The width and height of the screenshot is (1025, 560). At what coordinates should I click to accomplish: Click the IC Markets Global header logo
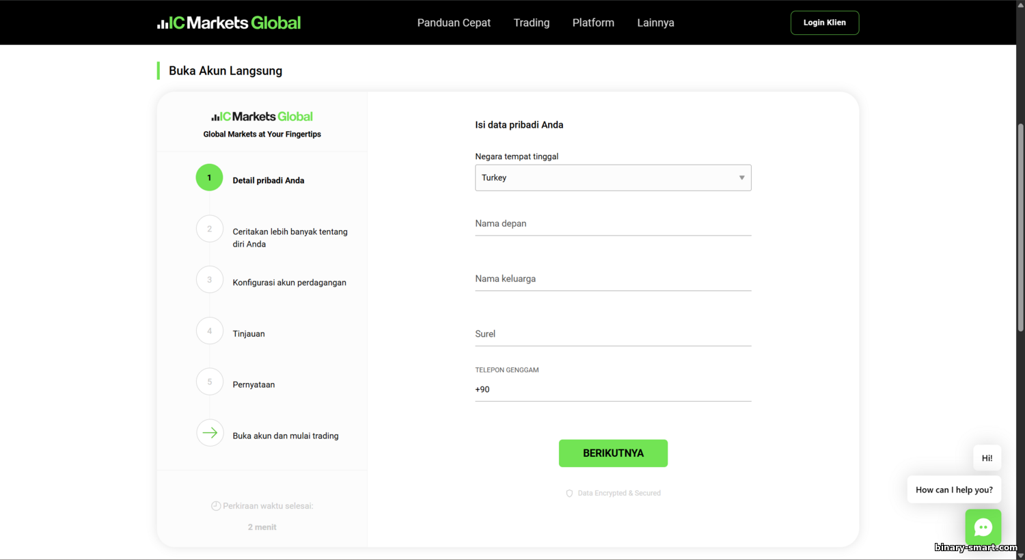tap(229, 23)
